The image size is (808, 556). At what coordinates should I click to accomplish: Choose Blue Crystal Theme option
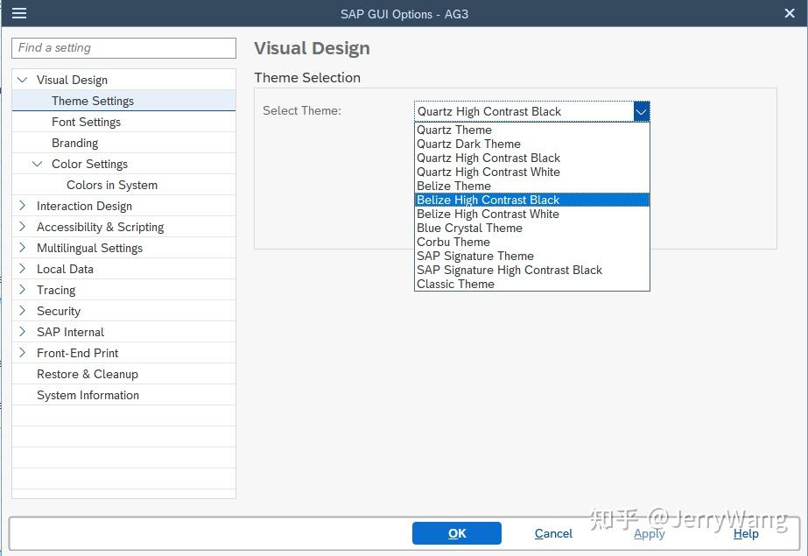531,228
